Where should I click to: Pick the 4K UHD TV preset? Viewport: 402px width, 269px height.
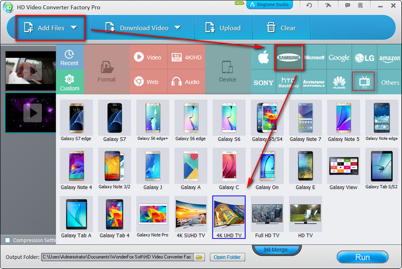click(229, 217)
